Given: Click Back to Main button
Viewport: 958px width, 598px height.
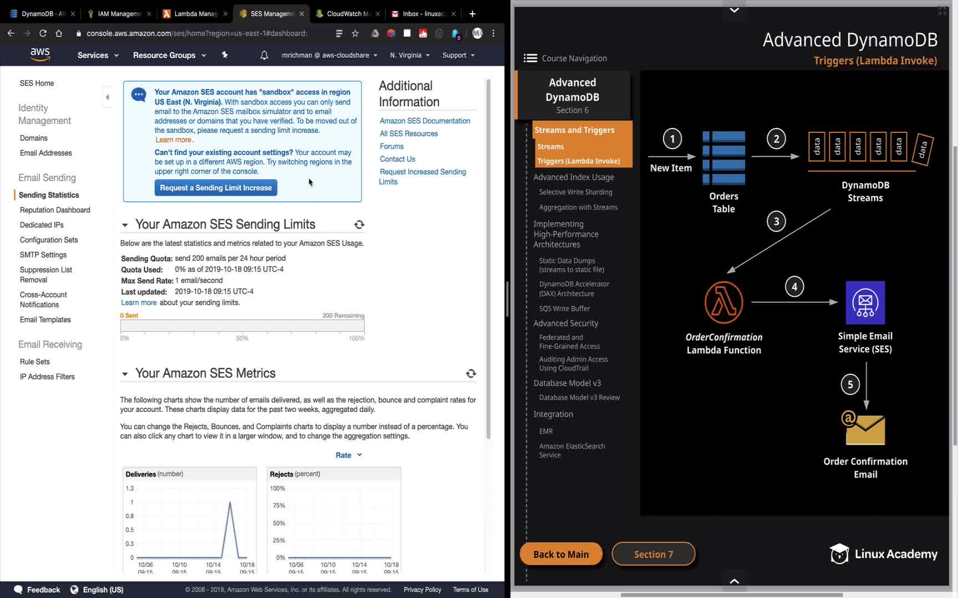Looking at the screenshot, I should 561,554.
